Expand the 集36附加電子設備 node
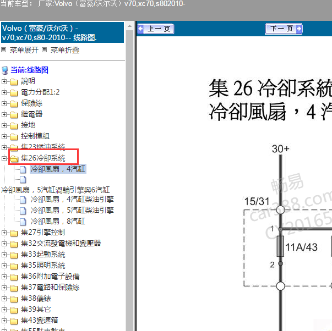This screenshot has height=331, width=332. [4, 277]
